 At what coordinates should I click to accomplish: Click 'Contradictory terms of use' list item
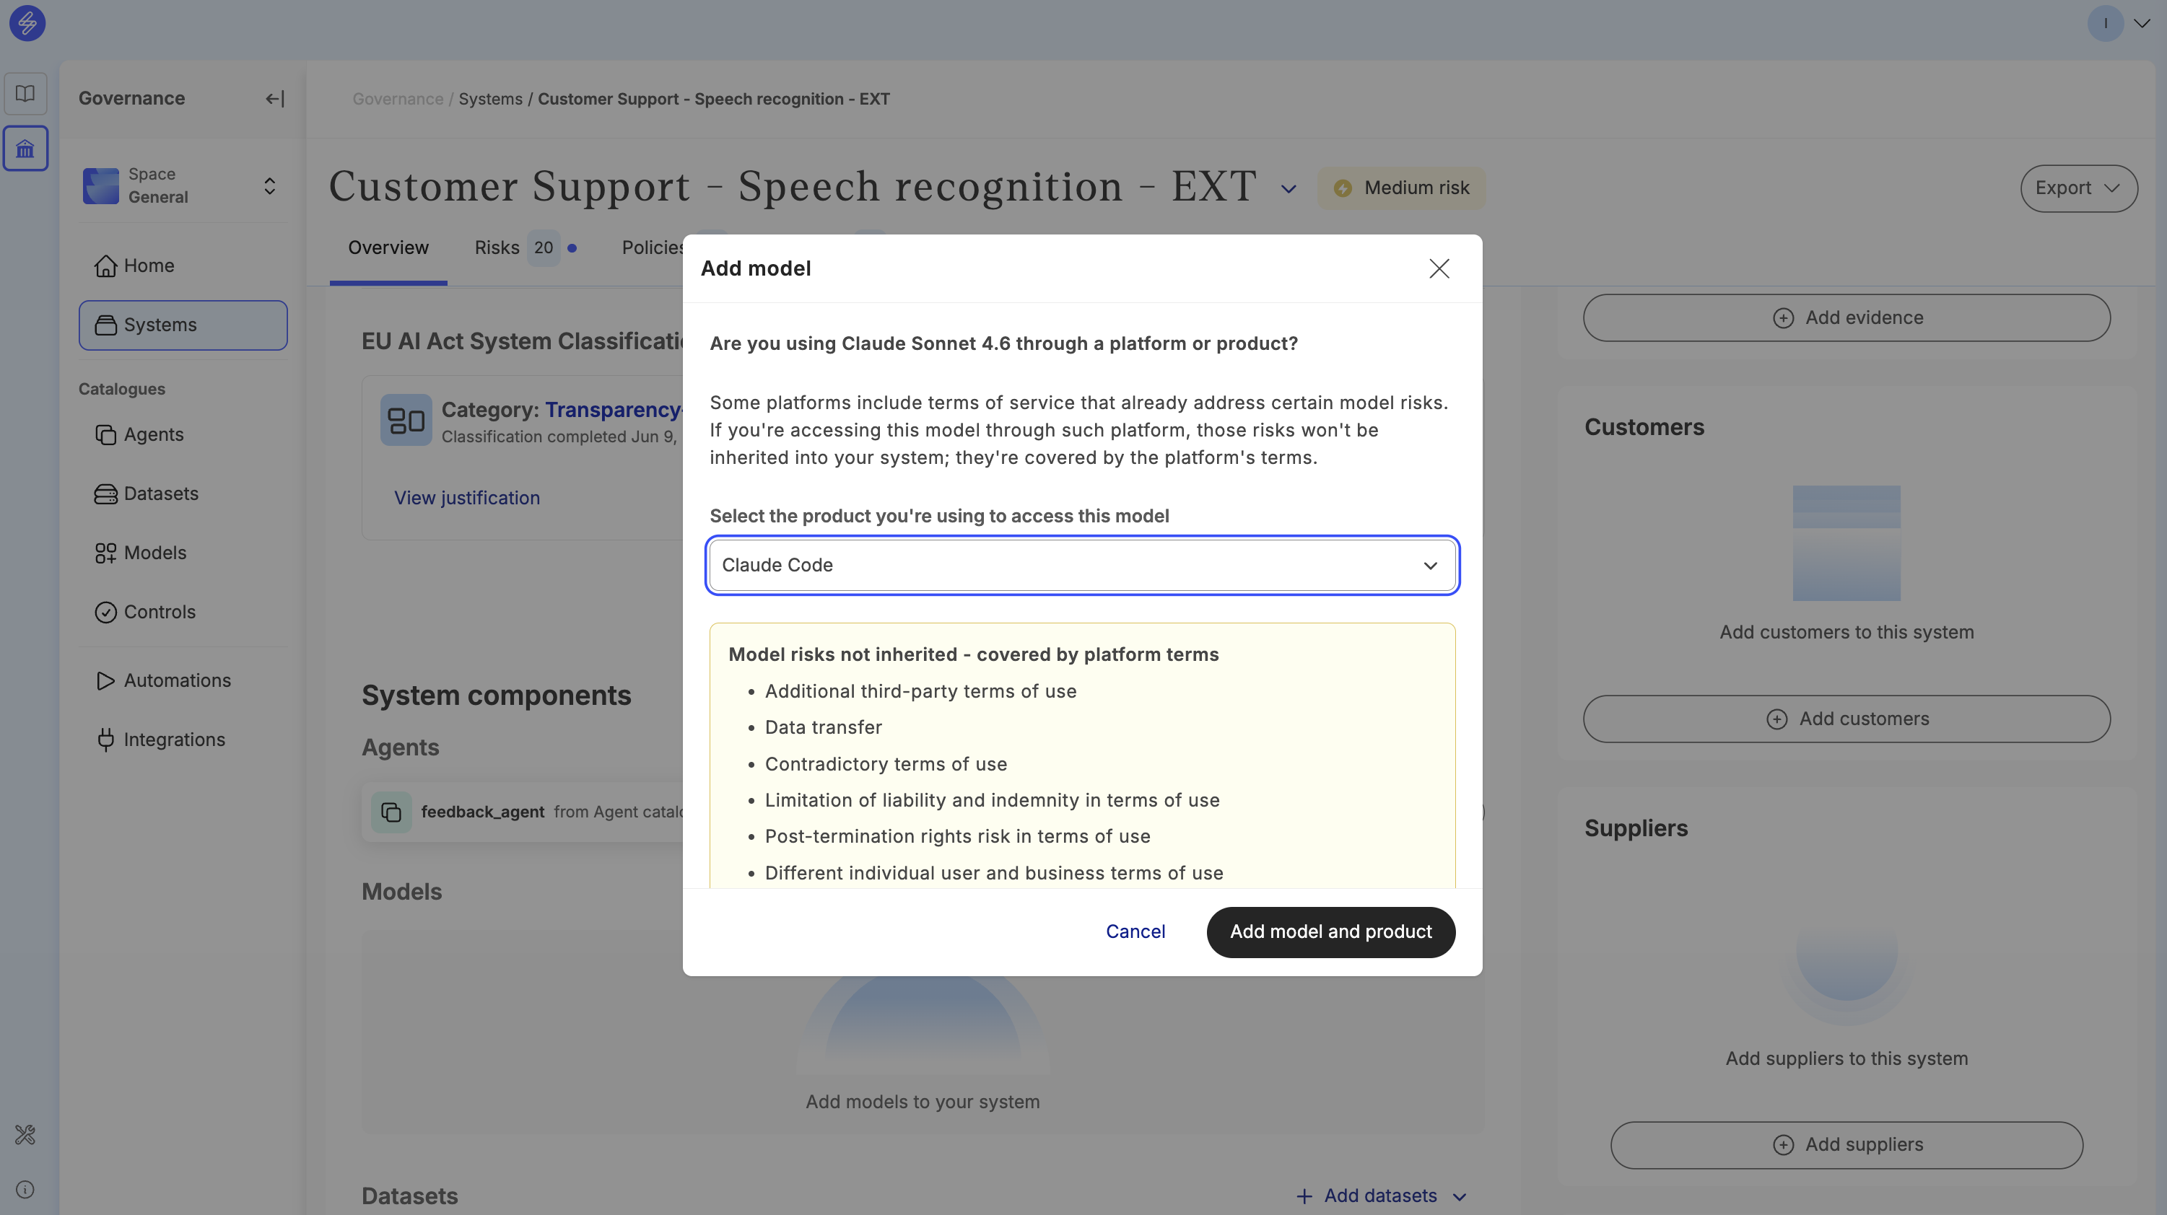point(886,764)
